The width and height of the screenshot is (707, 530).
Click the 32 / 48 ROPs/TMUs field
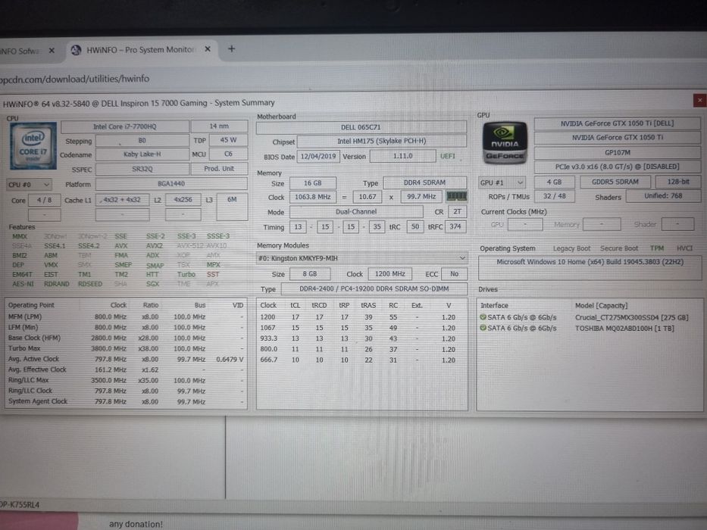tap(554, 196)
